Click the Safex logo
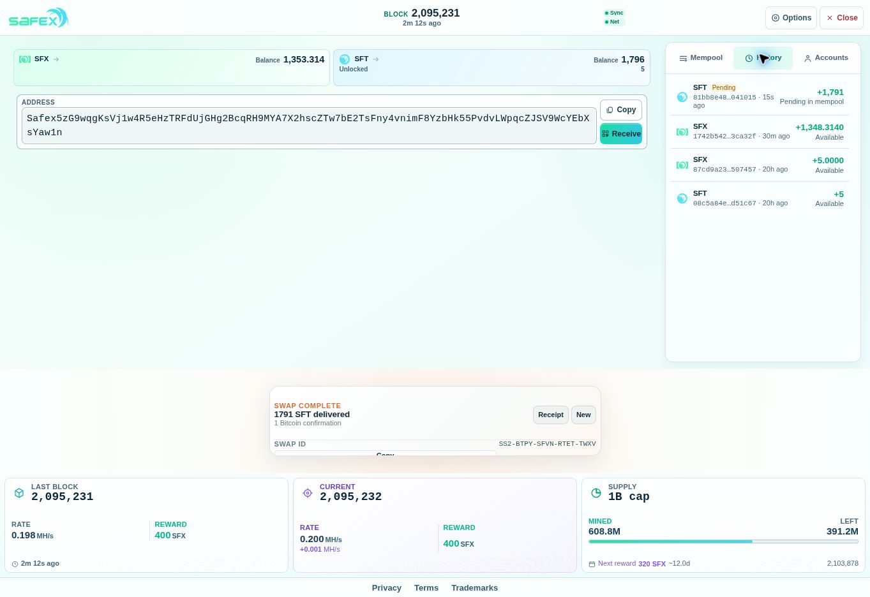Viewport: 870px width, 597px height. point(38,18)
